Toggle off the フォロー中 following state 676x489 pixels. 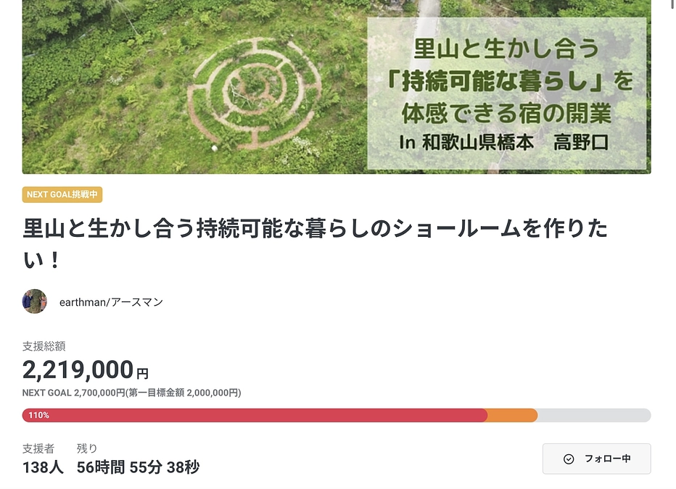point(596,459)
